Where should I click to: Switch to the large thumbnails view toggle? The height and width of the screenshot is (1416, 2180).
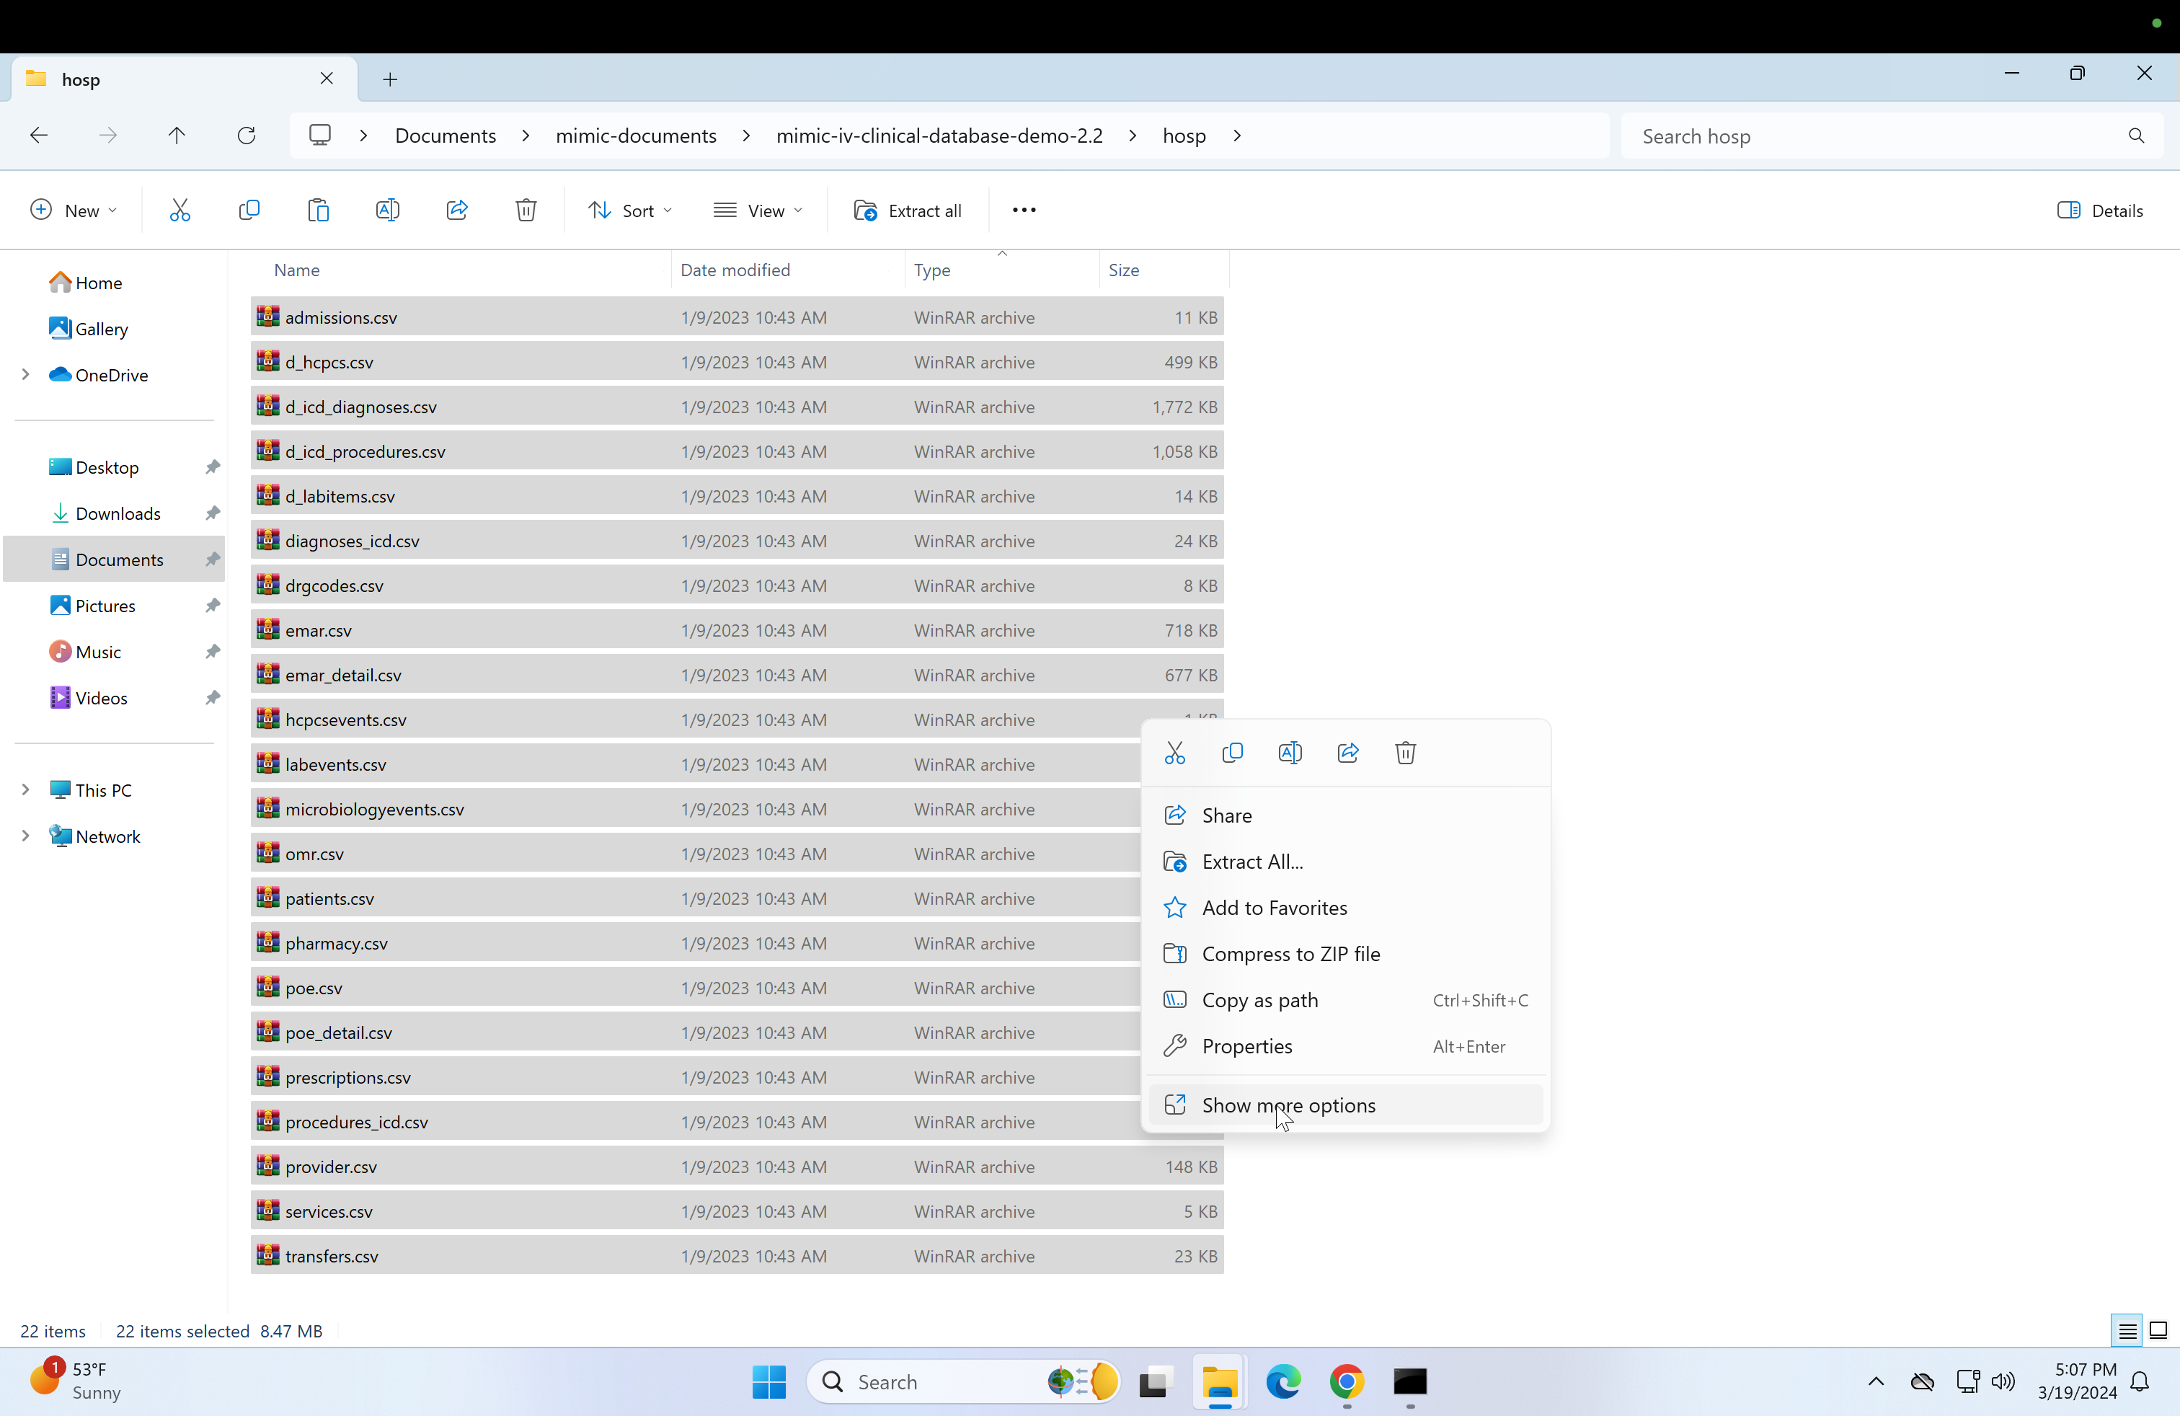pyautogui.click(x=2158, y=1331)
